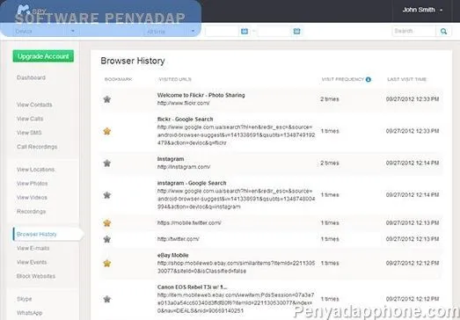Open View Events in the sidebar

(32, 262)
